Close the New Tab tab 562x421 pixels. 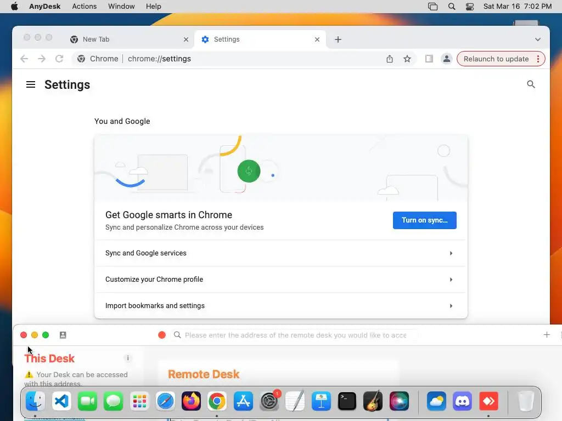[186, 39]
